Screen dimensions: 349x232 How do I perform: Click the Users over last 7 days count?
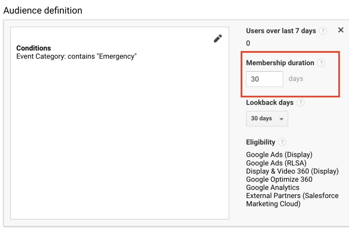248,43
